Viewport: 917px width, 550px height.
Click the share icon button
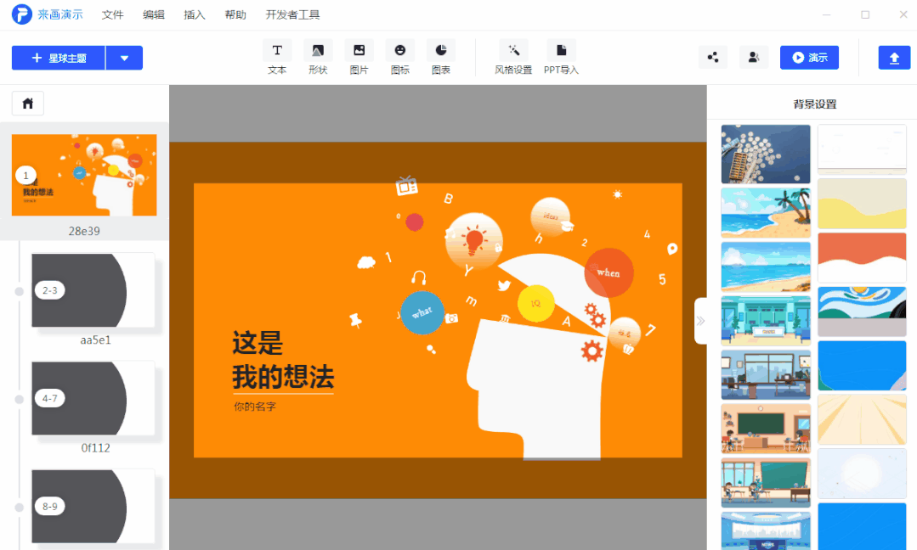pos(712,58)
